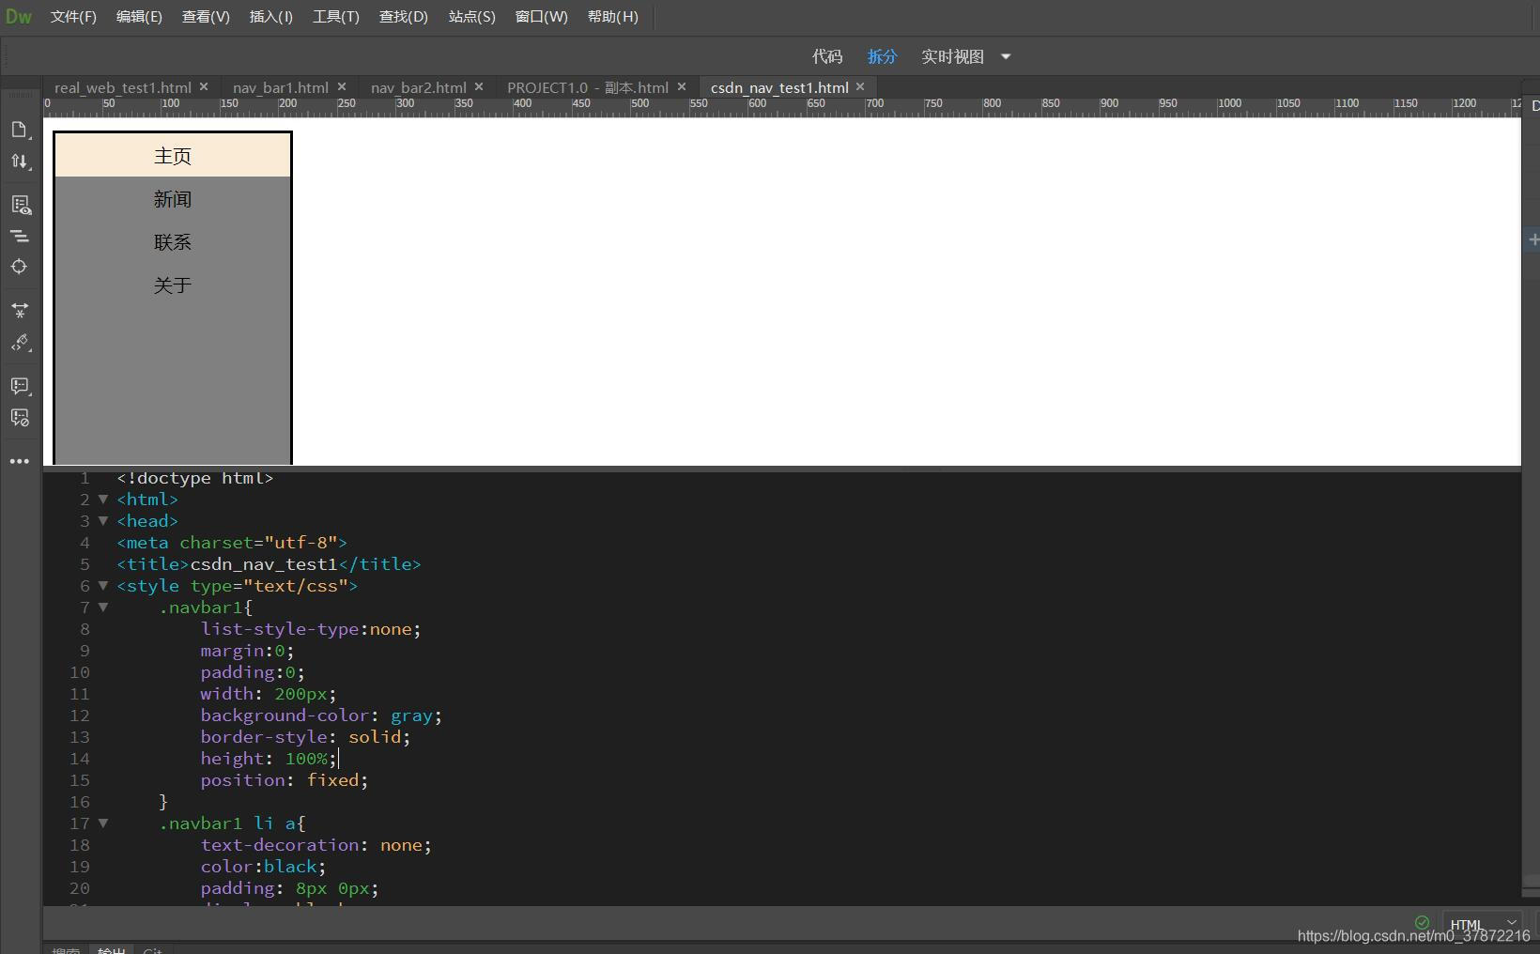
Task: Click the 'black' color value on line 19
Action: (290, 867)
